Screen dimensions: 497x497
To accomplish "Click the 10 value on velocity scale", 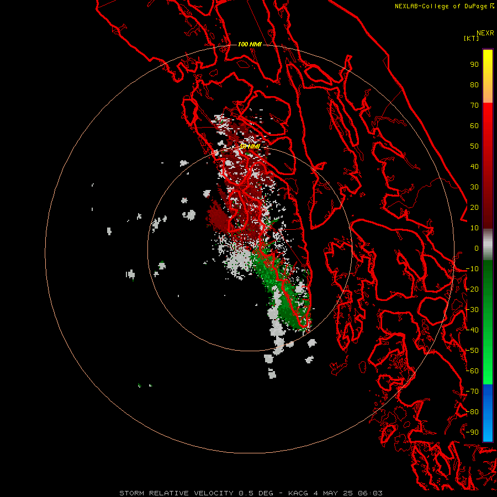I will (x=474, y=228).
